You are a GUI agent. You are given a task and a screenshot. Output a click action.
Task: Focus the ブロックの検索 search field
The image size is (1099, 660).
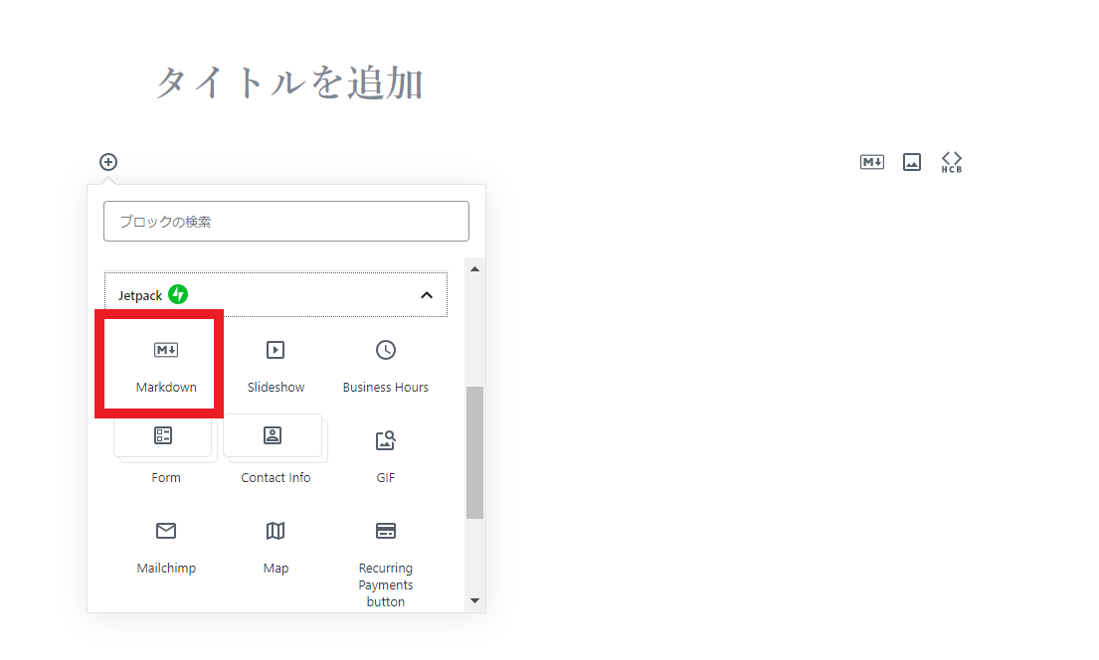[286, 222]
